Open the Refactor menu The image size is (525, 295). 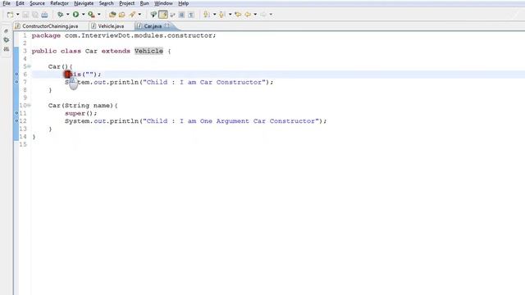tap(59, 3)
